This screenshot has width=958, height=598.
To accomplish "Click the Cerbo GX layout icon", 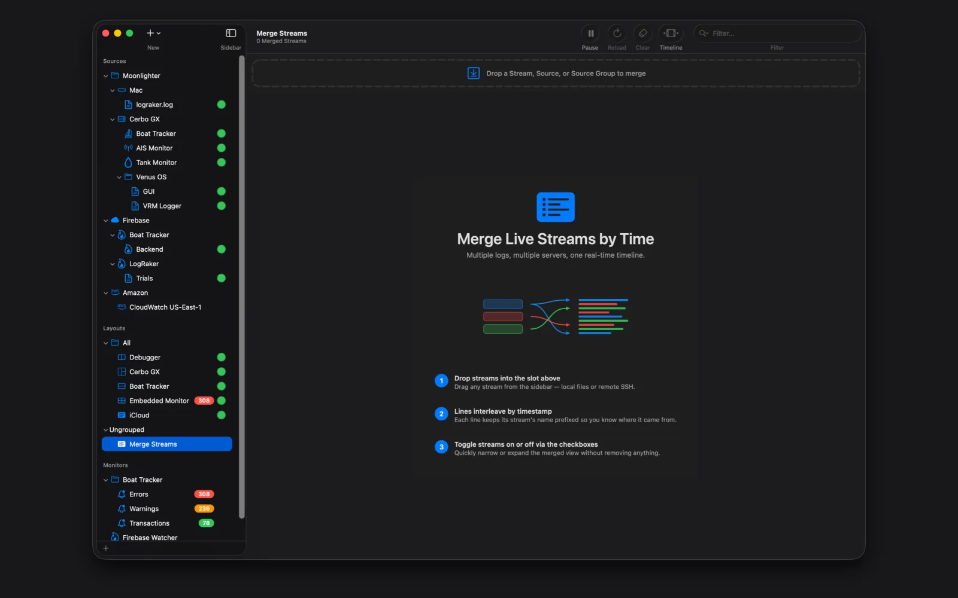I will 122,371.
